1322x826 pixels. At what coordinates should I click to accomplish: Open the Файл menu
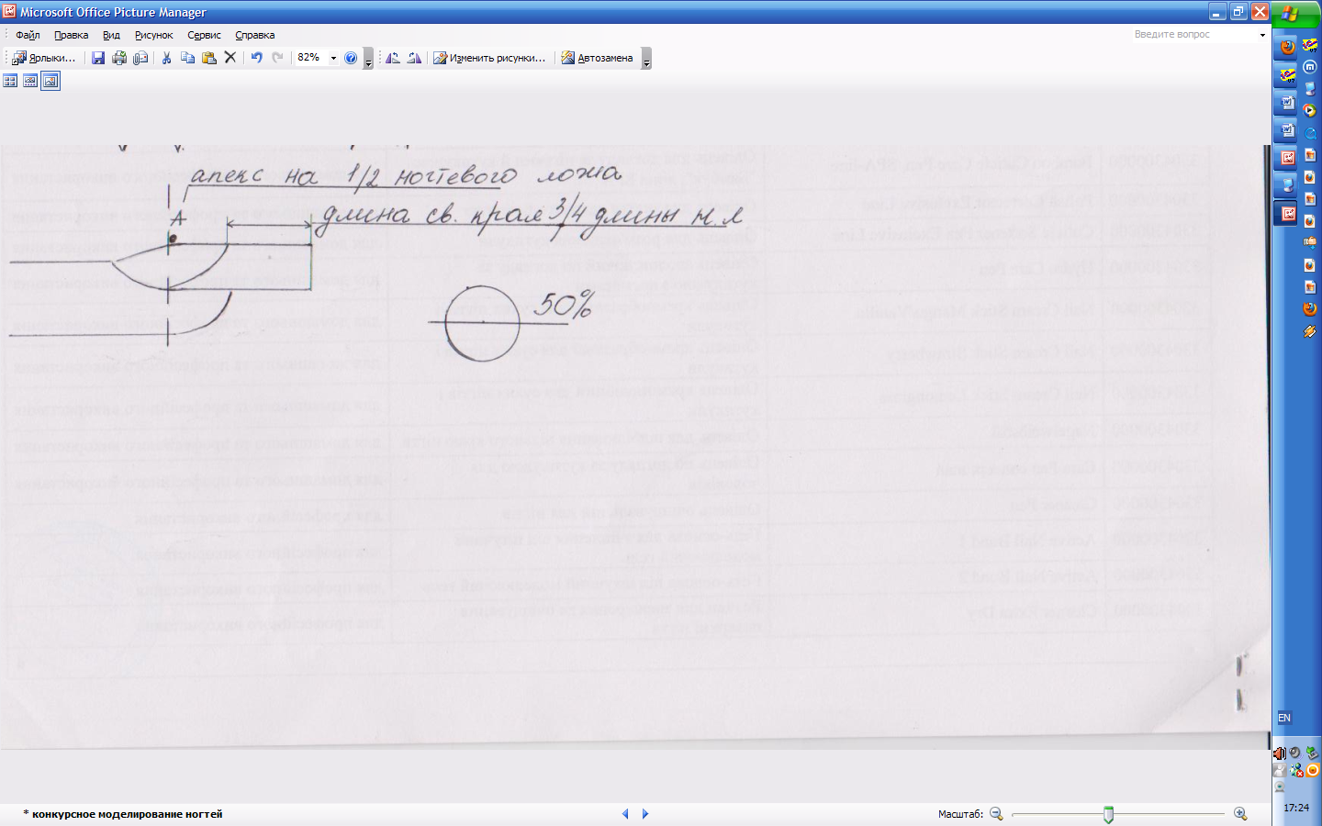click(28, 35)
